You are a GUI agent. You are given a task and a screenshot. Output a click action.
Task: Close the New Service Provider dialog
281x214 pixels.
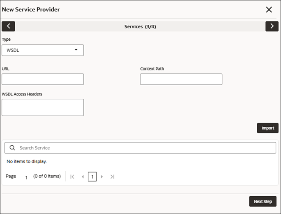click(269, 10)
